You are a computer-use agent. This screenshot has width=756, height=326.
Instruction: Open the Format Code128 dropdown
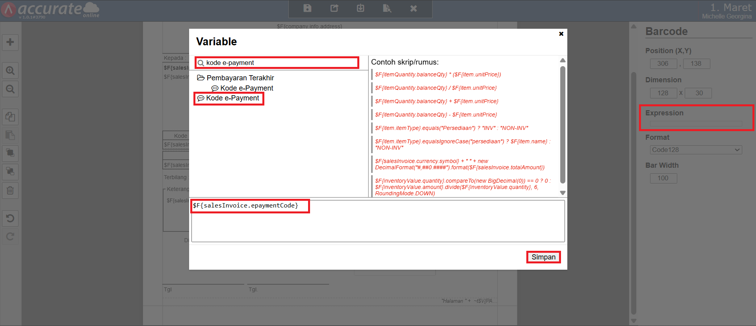[x=695, y=150]
